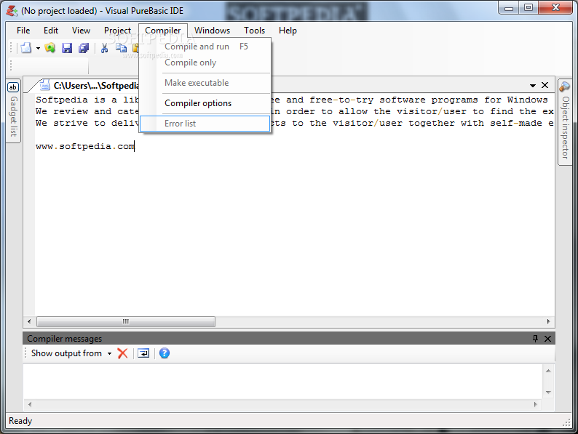Toggle pin on Compiler messages panel

point(535,338)
